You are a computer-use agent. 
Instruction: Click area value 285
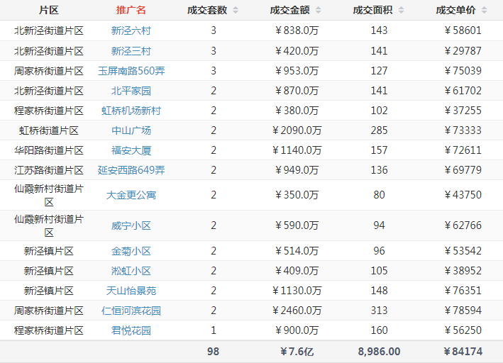pos(379,130)
